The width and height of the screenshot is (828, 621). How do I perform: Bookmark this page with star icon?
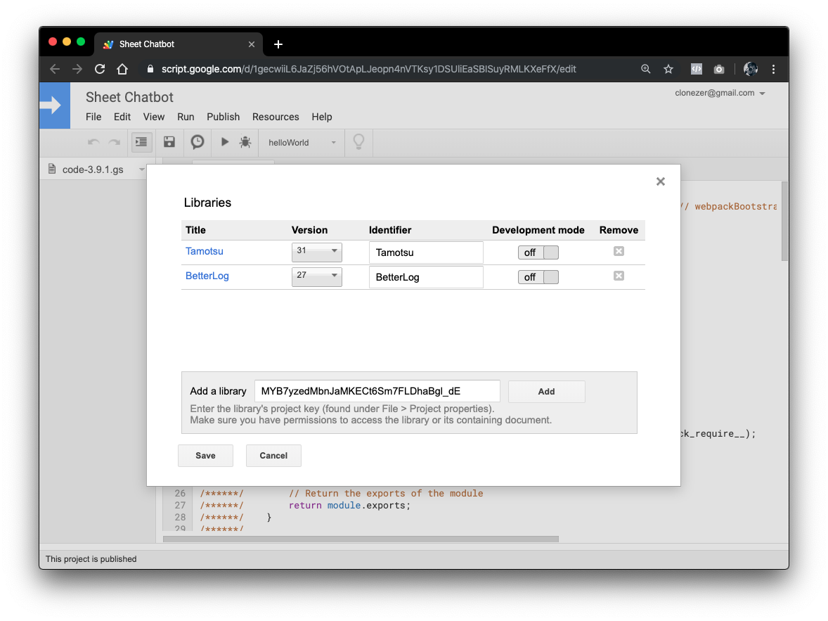pyautogui.click(x=668, y=69)
